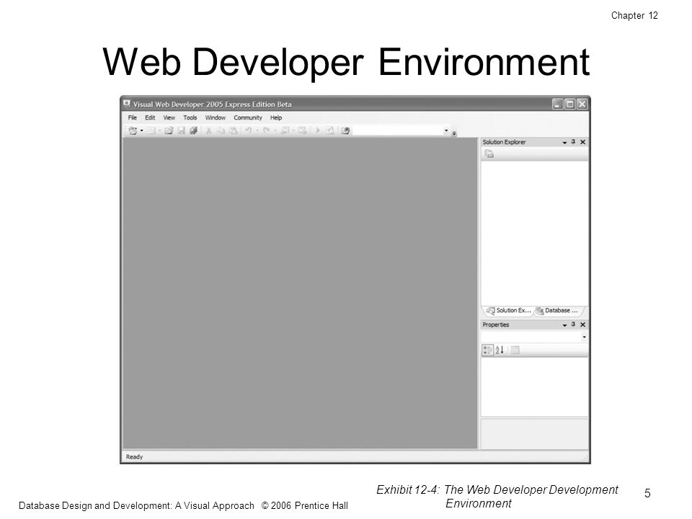692x519 pixels.
Task: Click the Redo toolbar icon
Action: coord(266,130)
